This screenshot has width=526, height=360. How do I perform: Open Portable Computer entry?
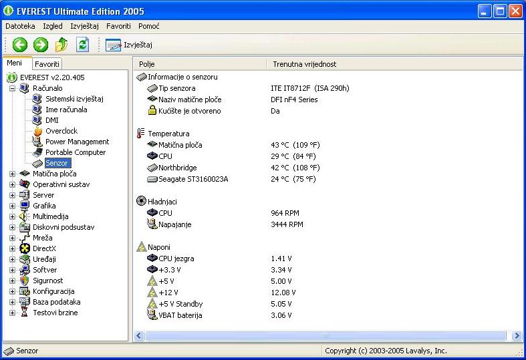coord(75,152)
